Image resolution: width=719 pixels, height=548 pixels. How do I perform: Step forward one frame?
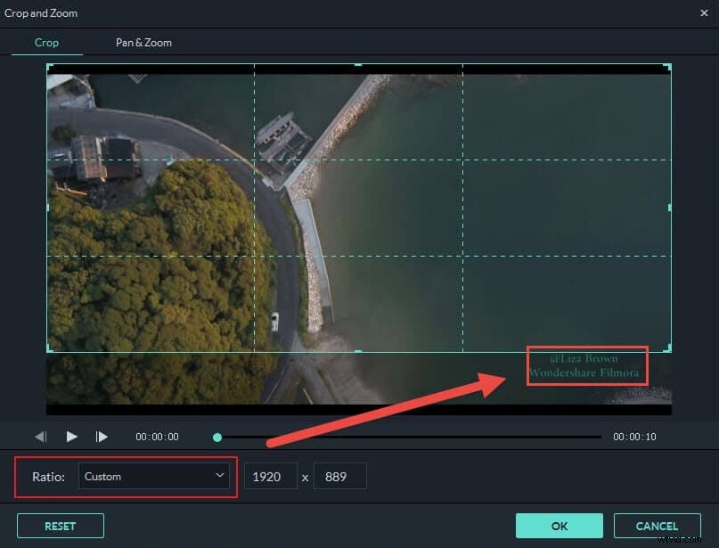point(102,437)
